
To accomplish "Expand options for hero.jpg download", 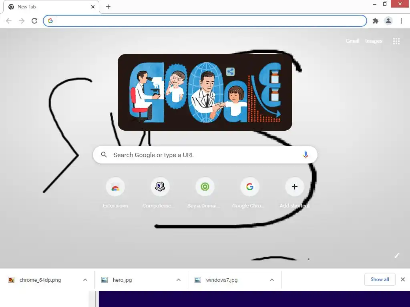I will [179, 280].
